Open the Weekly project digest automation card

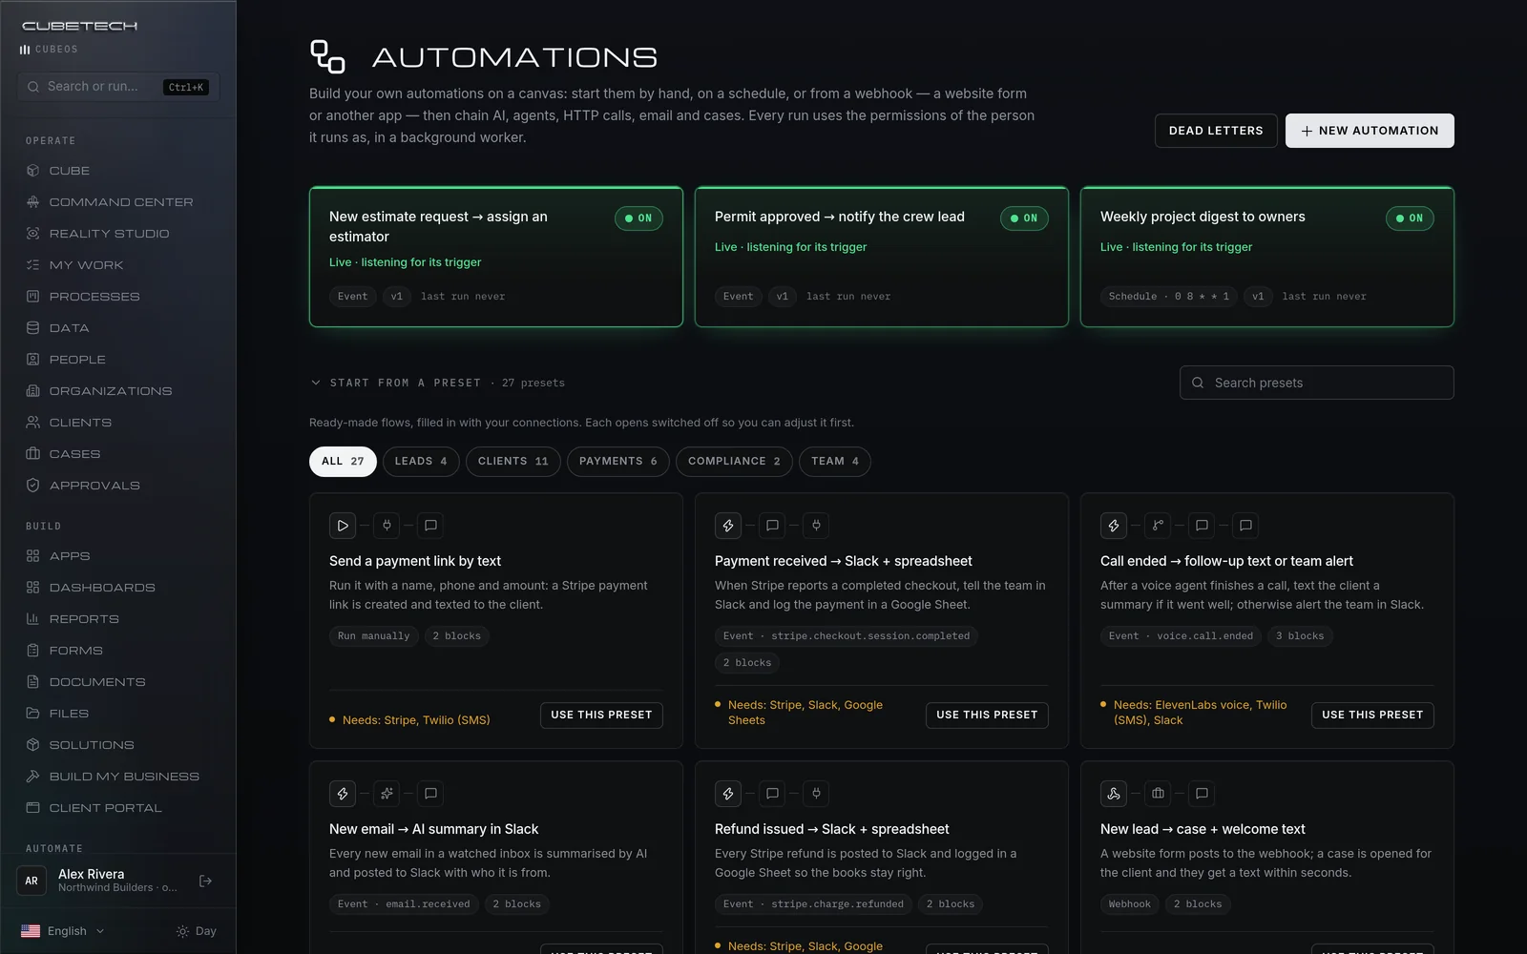pos(1267,257)
